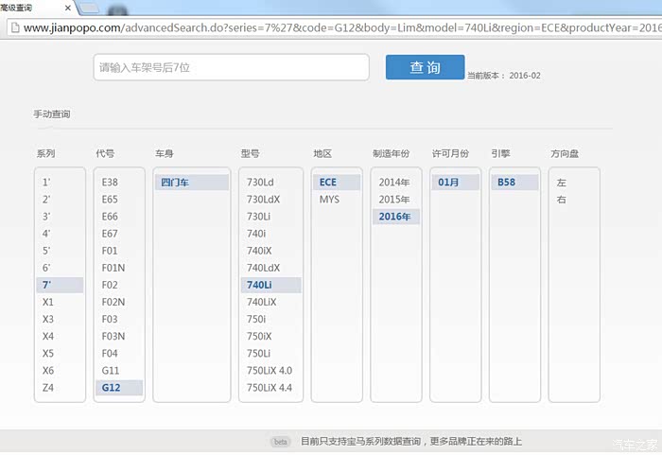Click the VIN input field 请输入车架号后7位
This screenshot has width=662, height=455.
(232, 68)
